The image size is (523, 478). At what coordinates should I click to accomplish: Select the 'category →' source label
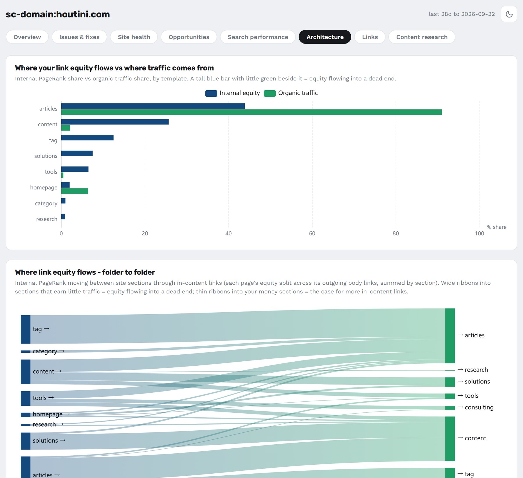coord(49,351)
